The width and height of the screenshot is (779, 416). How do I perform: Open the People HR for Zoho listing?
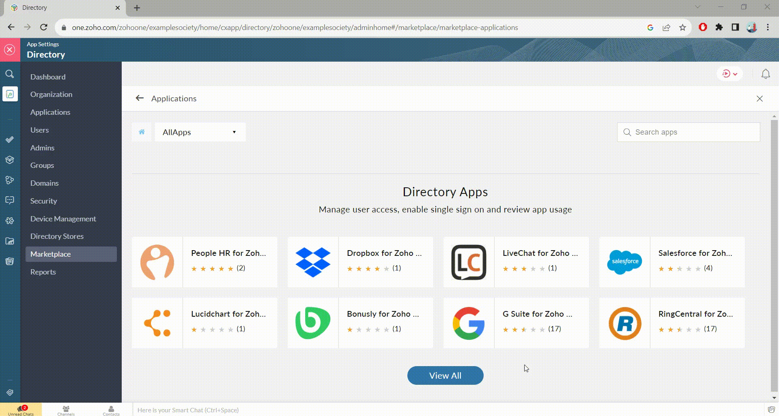pos(228,253)
